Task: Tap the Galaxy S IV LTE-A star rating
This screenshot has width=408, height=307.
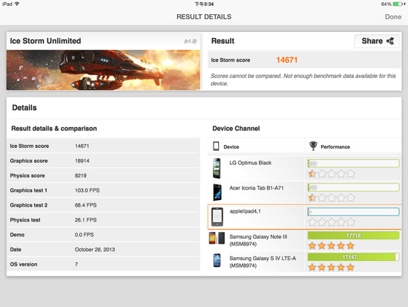Action: click(x=332, y=267)
